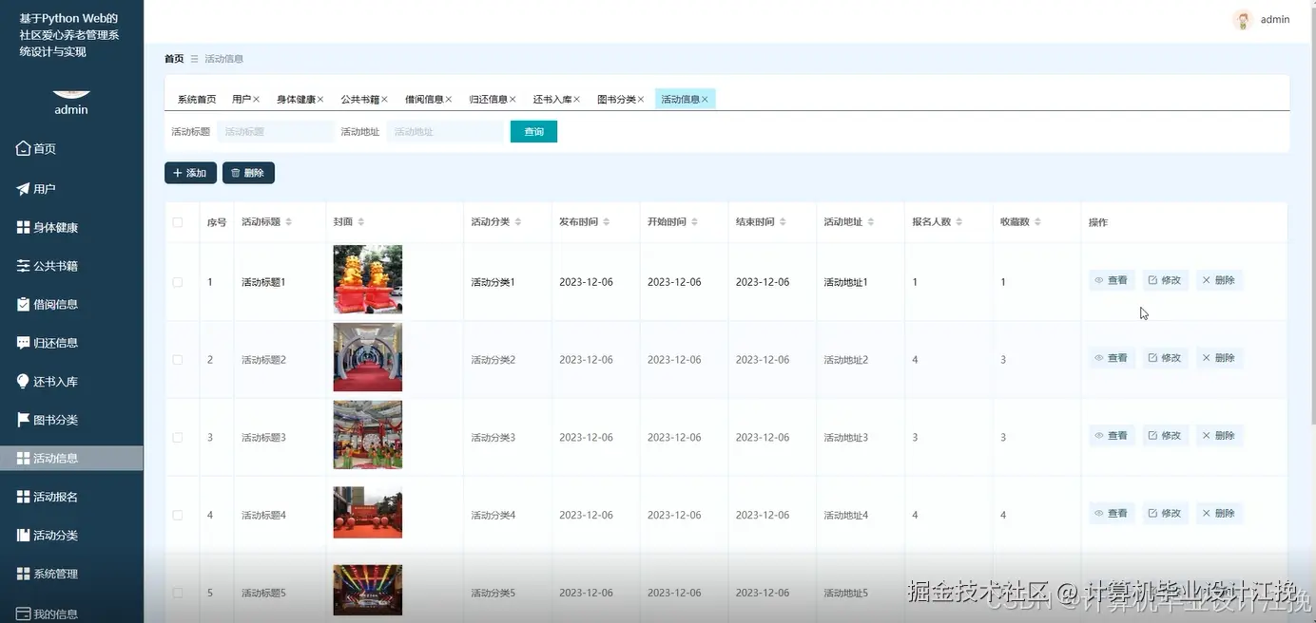View row 活动标题1 with 查看

[1112, 280]
